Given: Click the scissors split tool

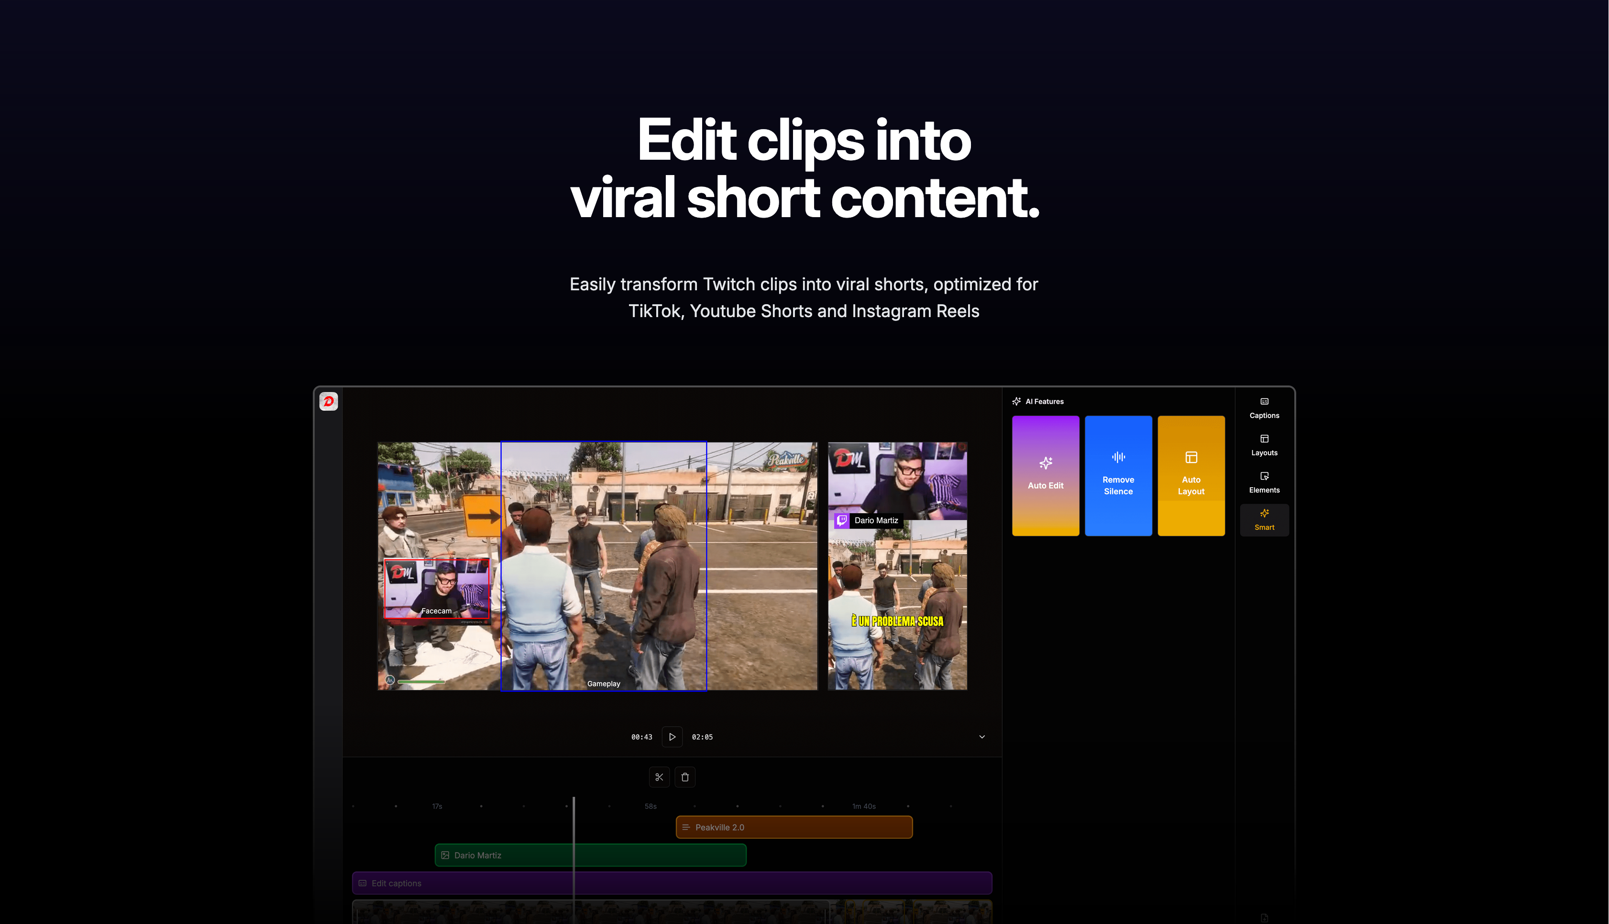Looking at the screenshot, I should tap(659, 777).
